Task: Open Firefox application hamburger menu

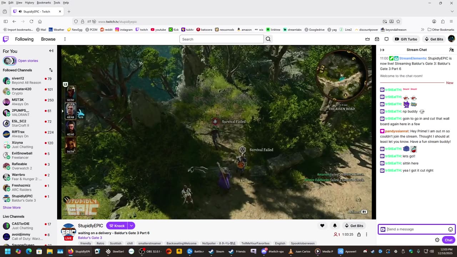Action: (451, 21)
